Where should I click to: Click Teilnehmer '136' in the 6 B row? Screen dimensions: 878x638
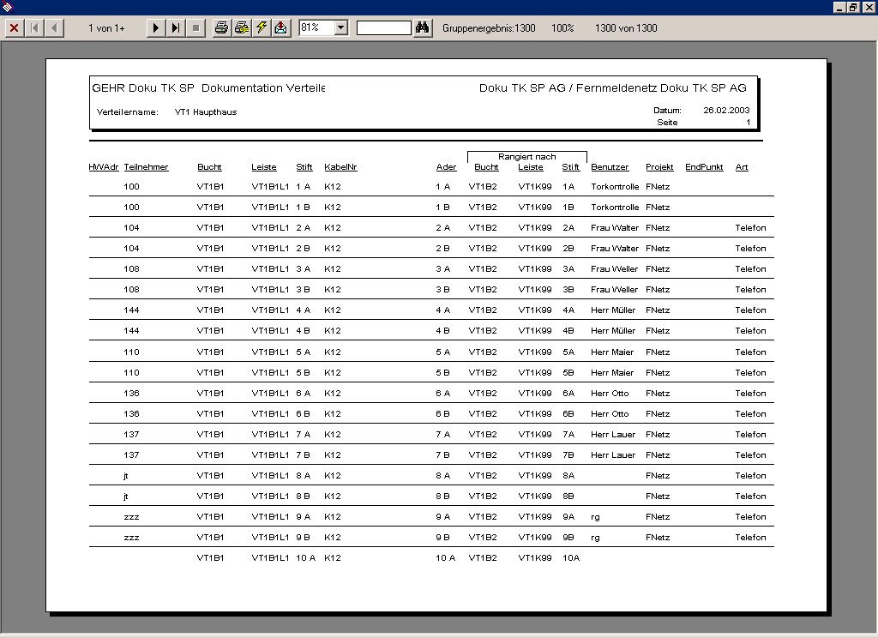131,414
